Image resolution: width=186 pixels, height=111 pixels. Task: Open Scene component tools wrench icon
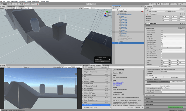(x=79, y=8)
